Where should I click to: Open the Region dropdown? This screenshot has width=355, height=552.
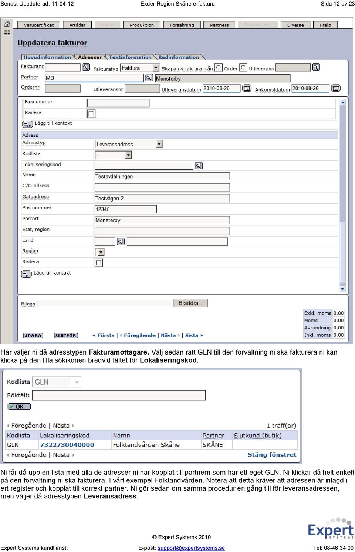[x=100, y=252]
